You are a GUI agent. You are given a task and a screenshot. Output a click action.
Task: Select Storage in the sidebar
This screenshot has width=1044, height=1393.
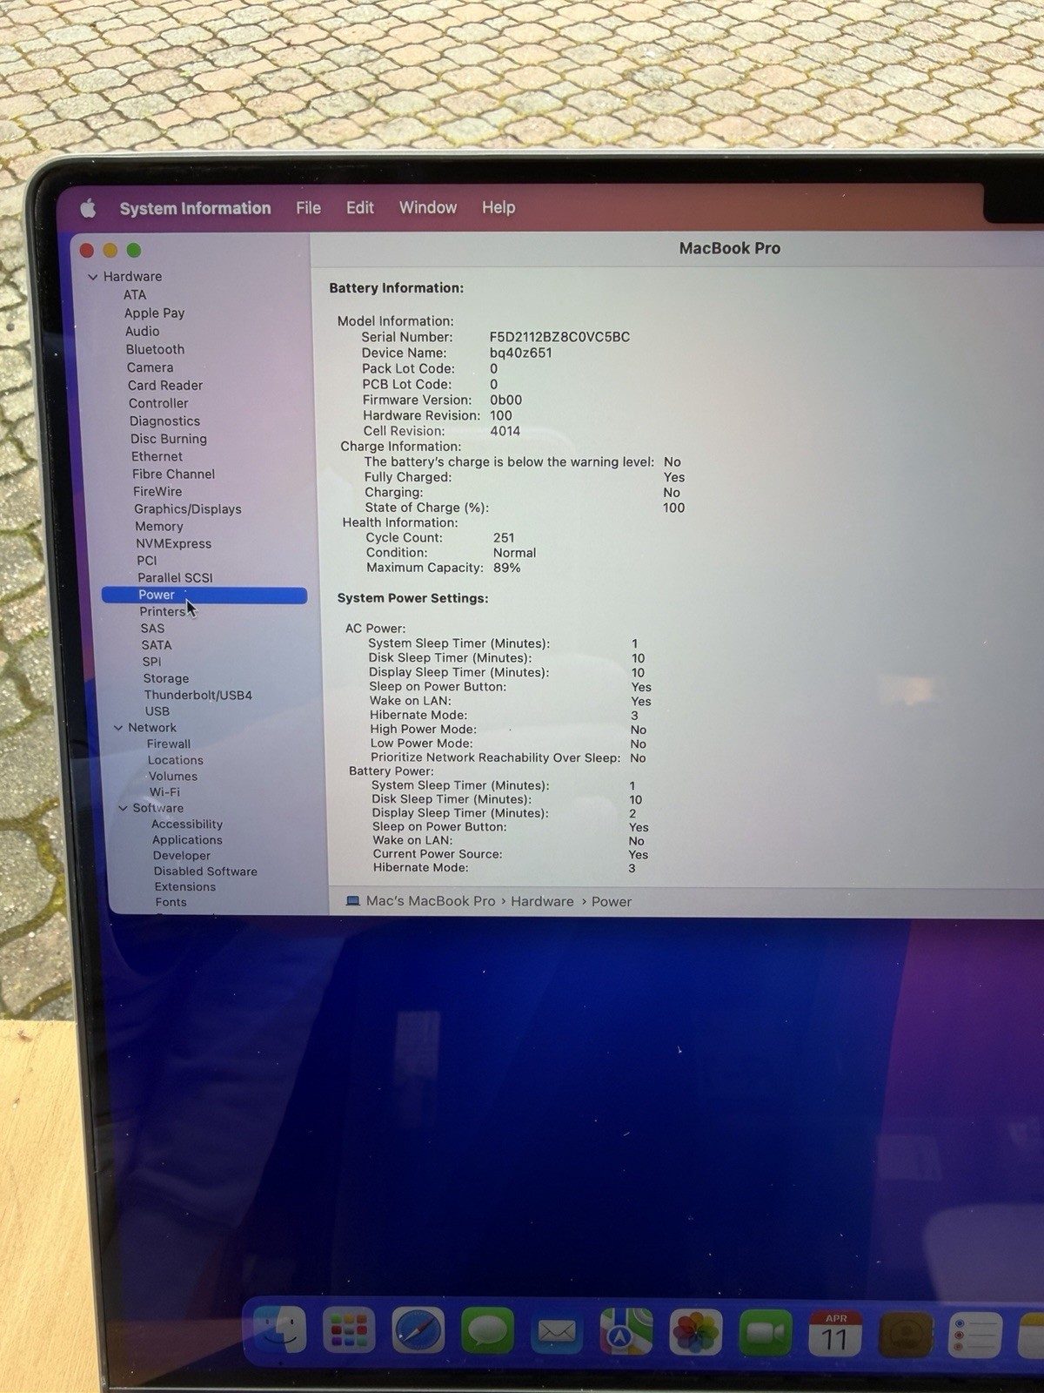pyautogui.click(x=165, y=678)
